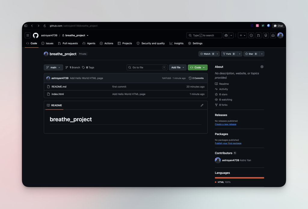Focus the Go to file input
Screen dimensions: 308x209
147,67
